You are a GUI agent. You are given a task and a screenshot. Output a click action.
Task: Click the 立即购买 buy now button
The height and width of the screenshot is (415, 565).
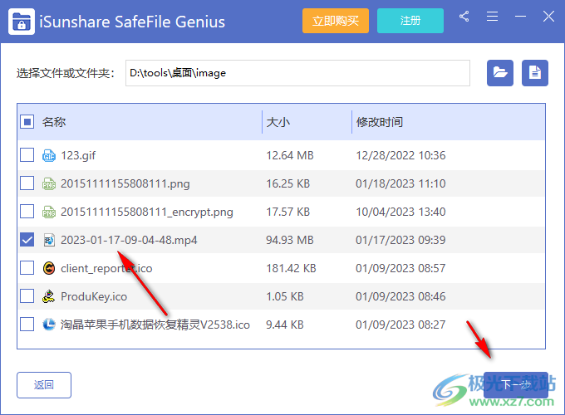tap(336, 21)
